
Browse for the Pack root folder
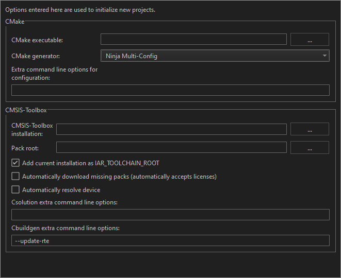pos(310,148)
